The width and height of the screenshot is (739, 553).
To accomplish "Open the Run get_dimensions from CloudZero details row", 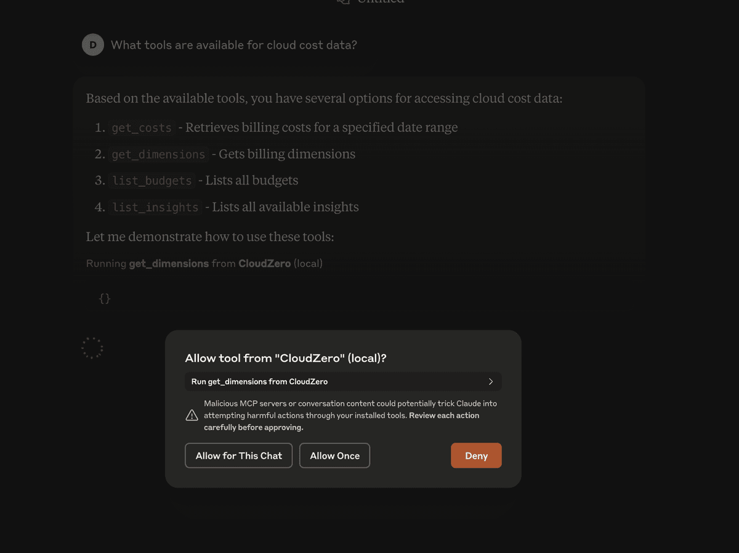I will click(343, 382).
